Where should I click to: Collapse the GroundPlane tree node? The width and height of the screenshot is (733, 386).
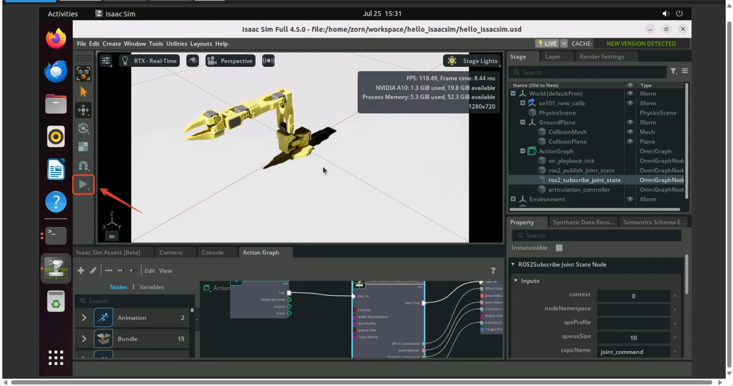[x=523, y=122]
